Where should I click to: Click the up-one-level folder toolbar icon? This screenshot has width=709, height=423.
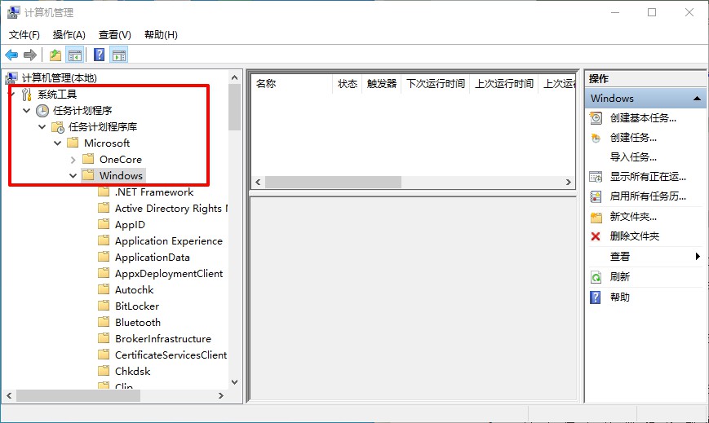tap(55, 55)
